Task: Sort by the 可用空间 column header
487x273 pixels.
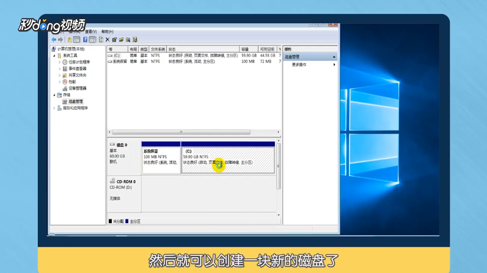Action: (x=268, y=49)
